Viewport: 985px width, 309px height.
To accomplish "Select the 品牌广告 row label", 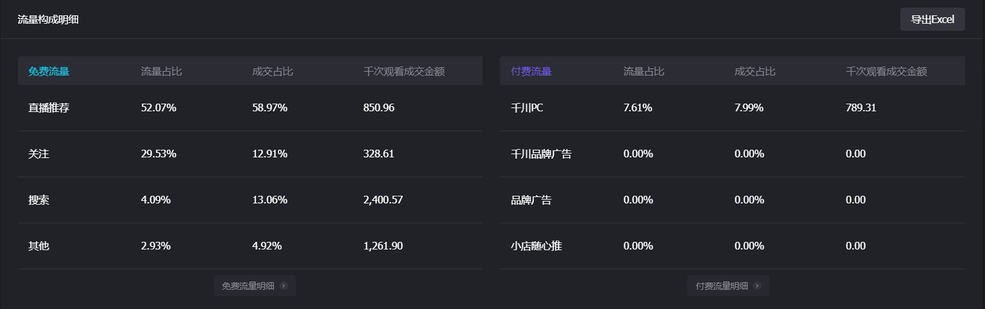I will tap(531, 200).
